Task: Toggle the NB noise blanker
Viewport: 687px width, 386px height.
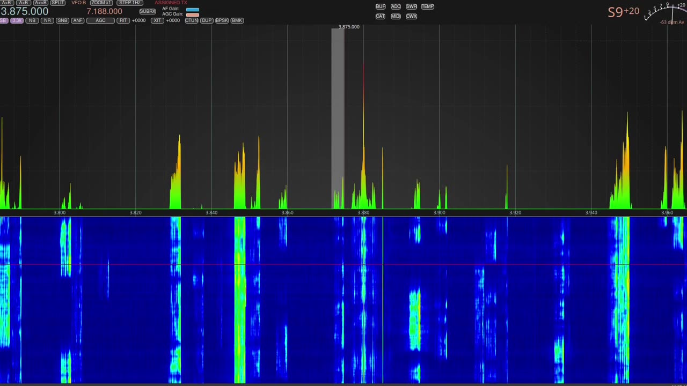Action: click(x=32, y=20)
